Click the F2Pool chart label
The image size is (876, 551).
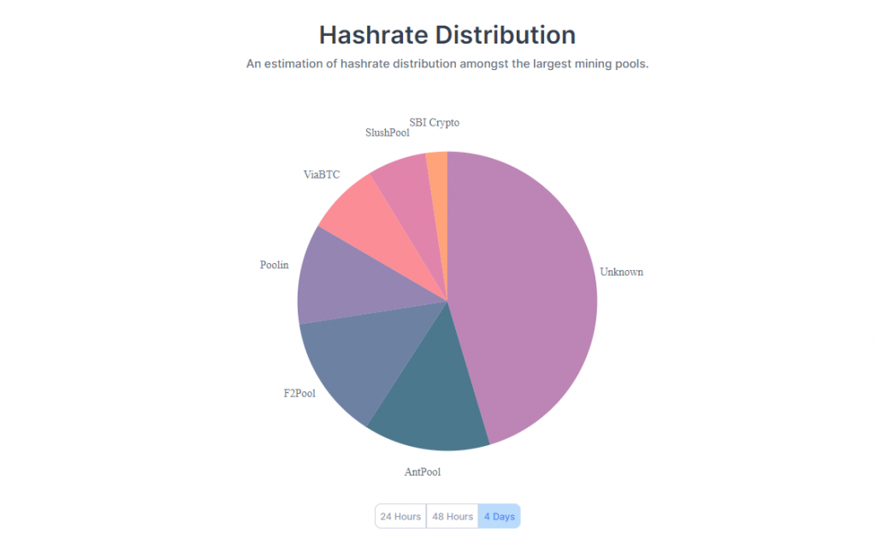(299, 394)
